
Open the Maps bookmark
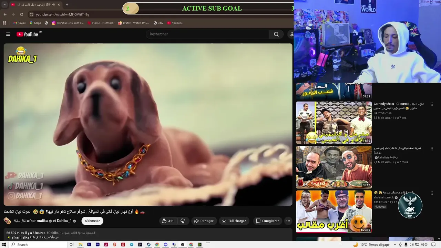35,23
